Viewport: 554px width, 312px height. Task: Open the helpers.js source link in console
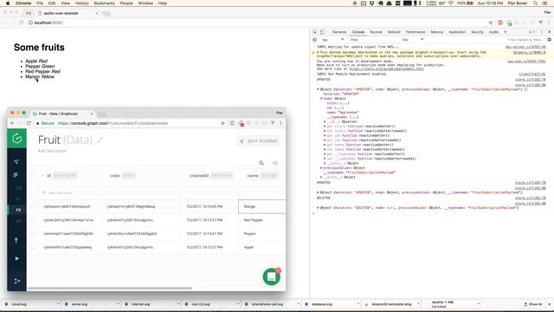(x=529, y=52)
